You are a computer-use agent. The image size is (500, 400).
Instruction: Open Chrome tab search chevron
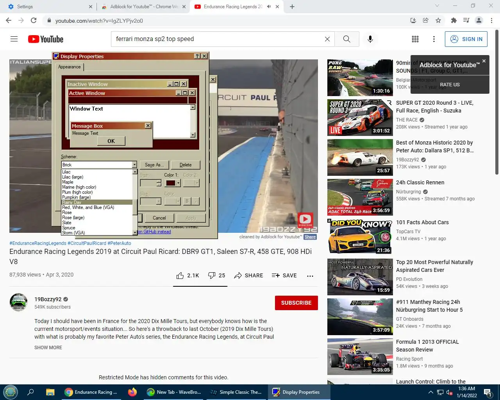(x=437, y=6)
